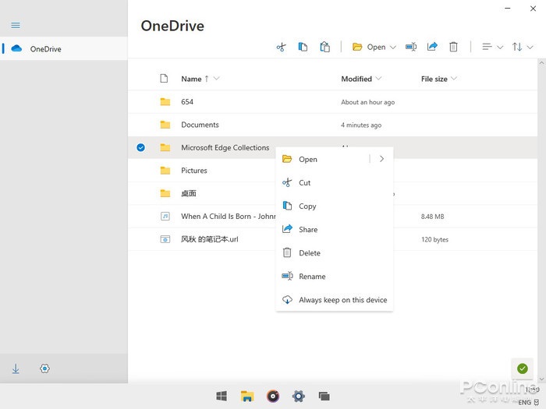
Task: Open settings gear in sidebar bottom
Action: coord(44,368)
